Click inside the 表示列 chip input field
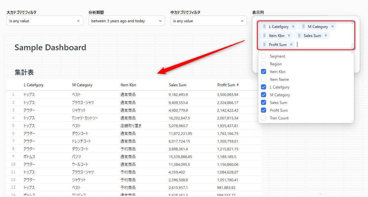368x197 pixels. pyautogui.click(x=323, y=45)
